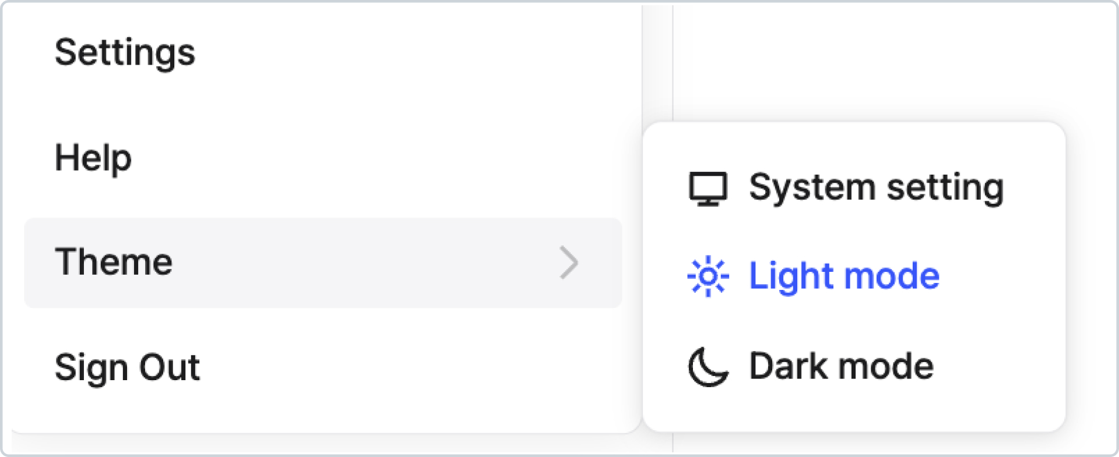Choose the Light mode option
This screenshot has width=1119, height=457.
click(x=854, y=277)
